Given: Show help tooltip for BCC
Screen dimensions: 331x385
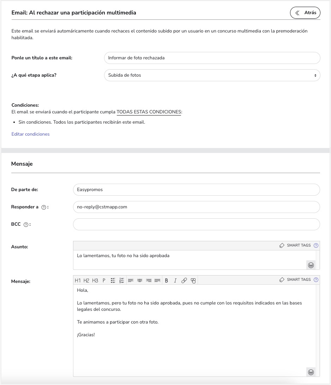Looking at the screenshot, I should (26, 224).
